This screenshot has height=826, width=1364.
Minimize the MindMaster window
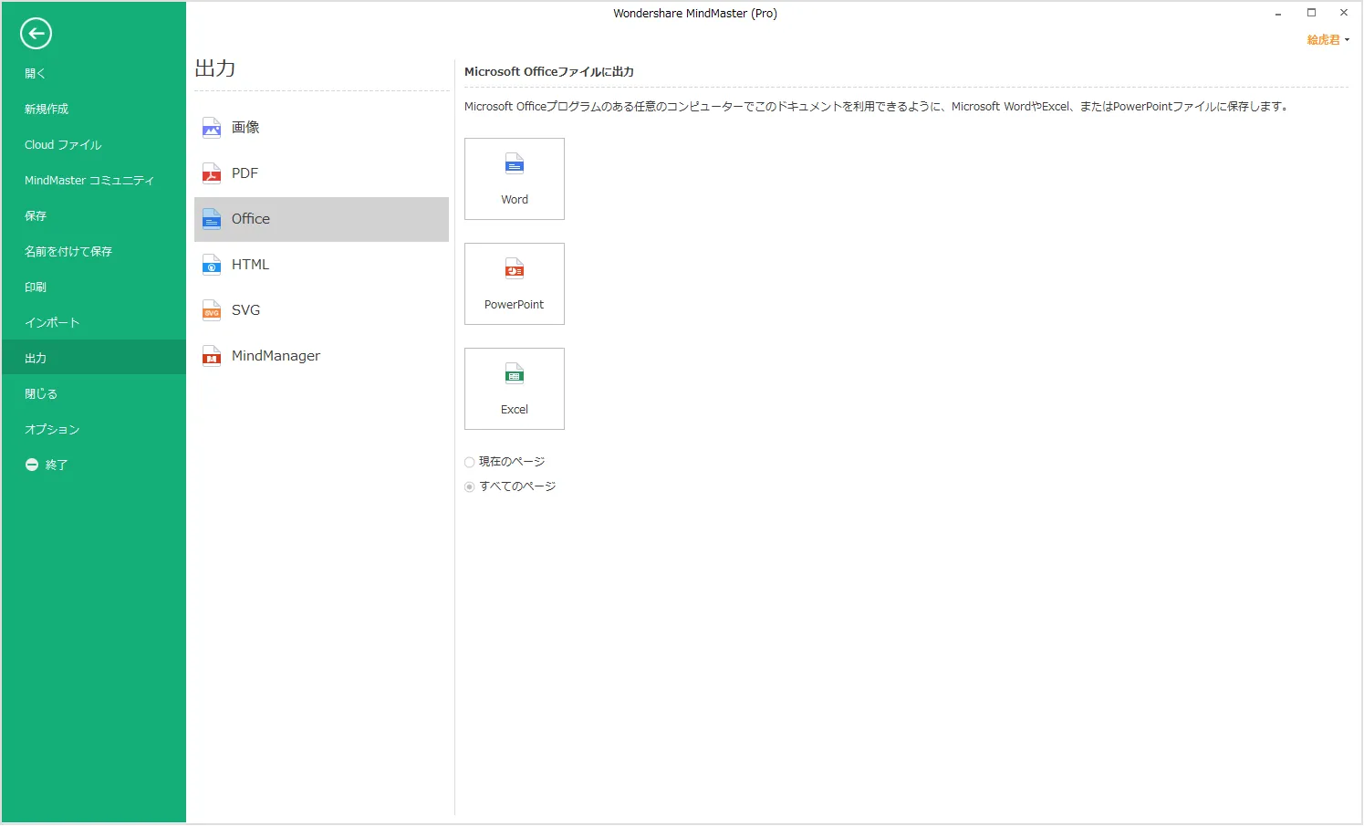point(1278,14)
